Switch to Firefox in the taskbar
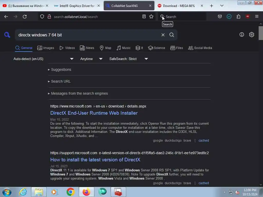Viewport: 263px width, 197px height. (x=86, y=192)
